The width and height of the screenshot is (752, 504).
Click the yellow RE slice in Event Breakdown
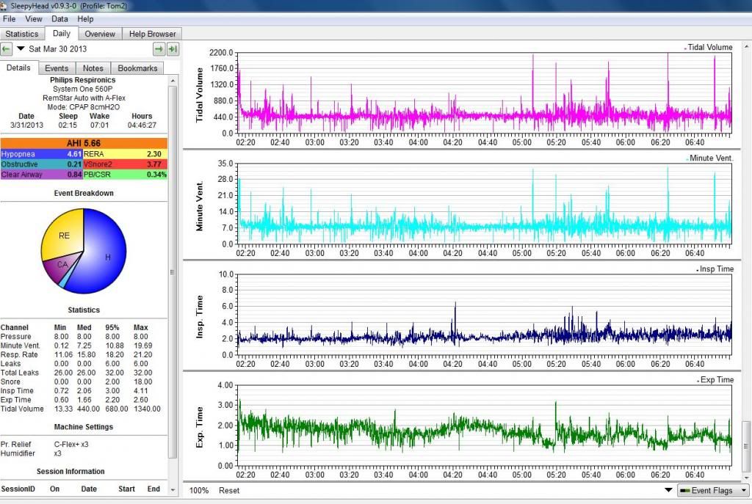point(62,235)
